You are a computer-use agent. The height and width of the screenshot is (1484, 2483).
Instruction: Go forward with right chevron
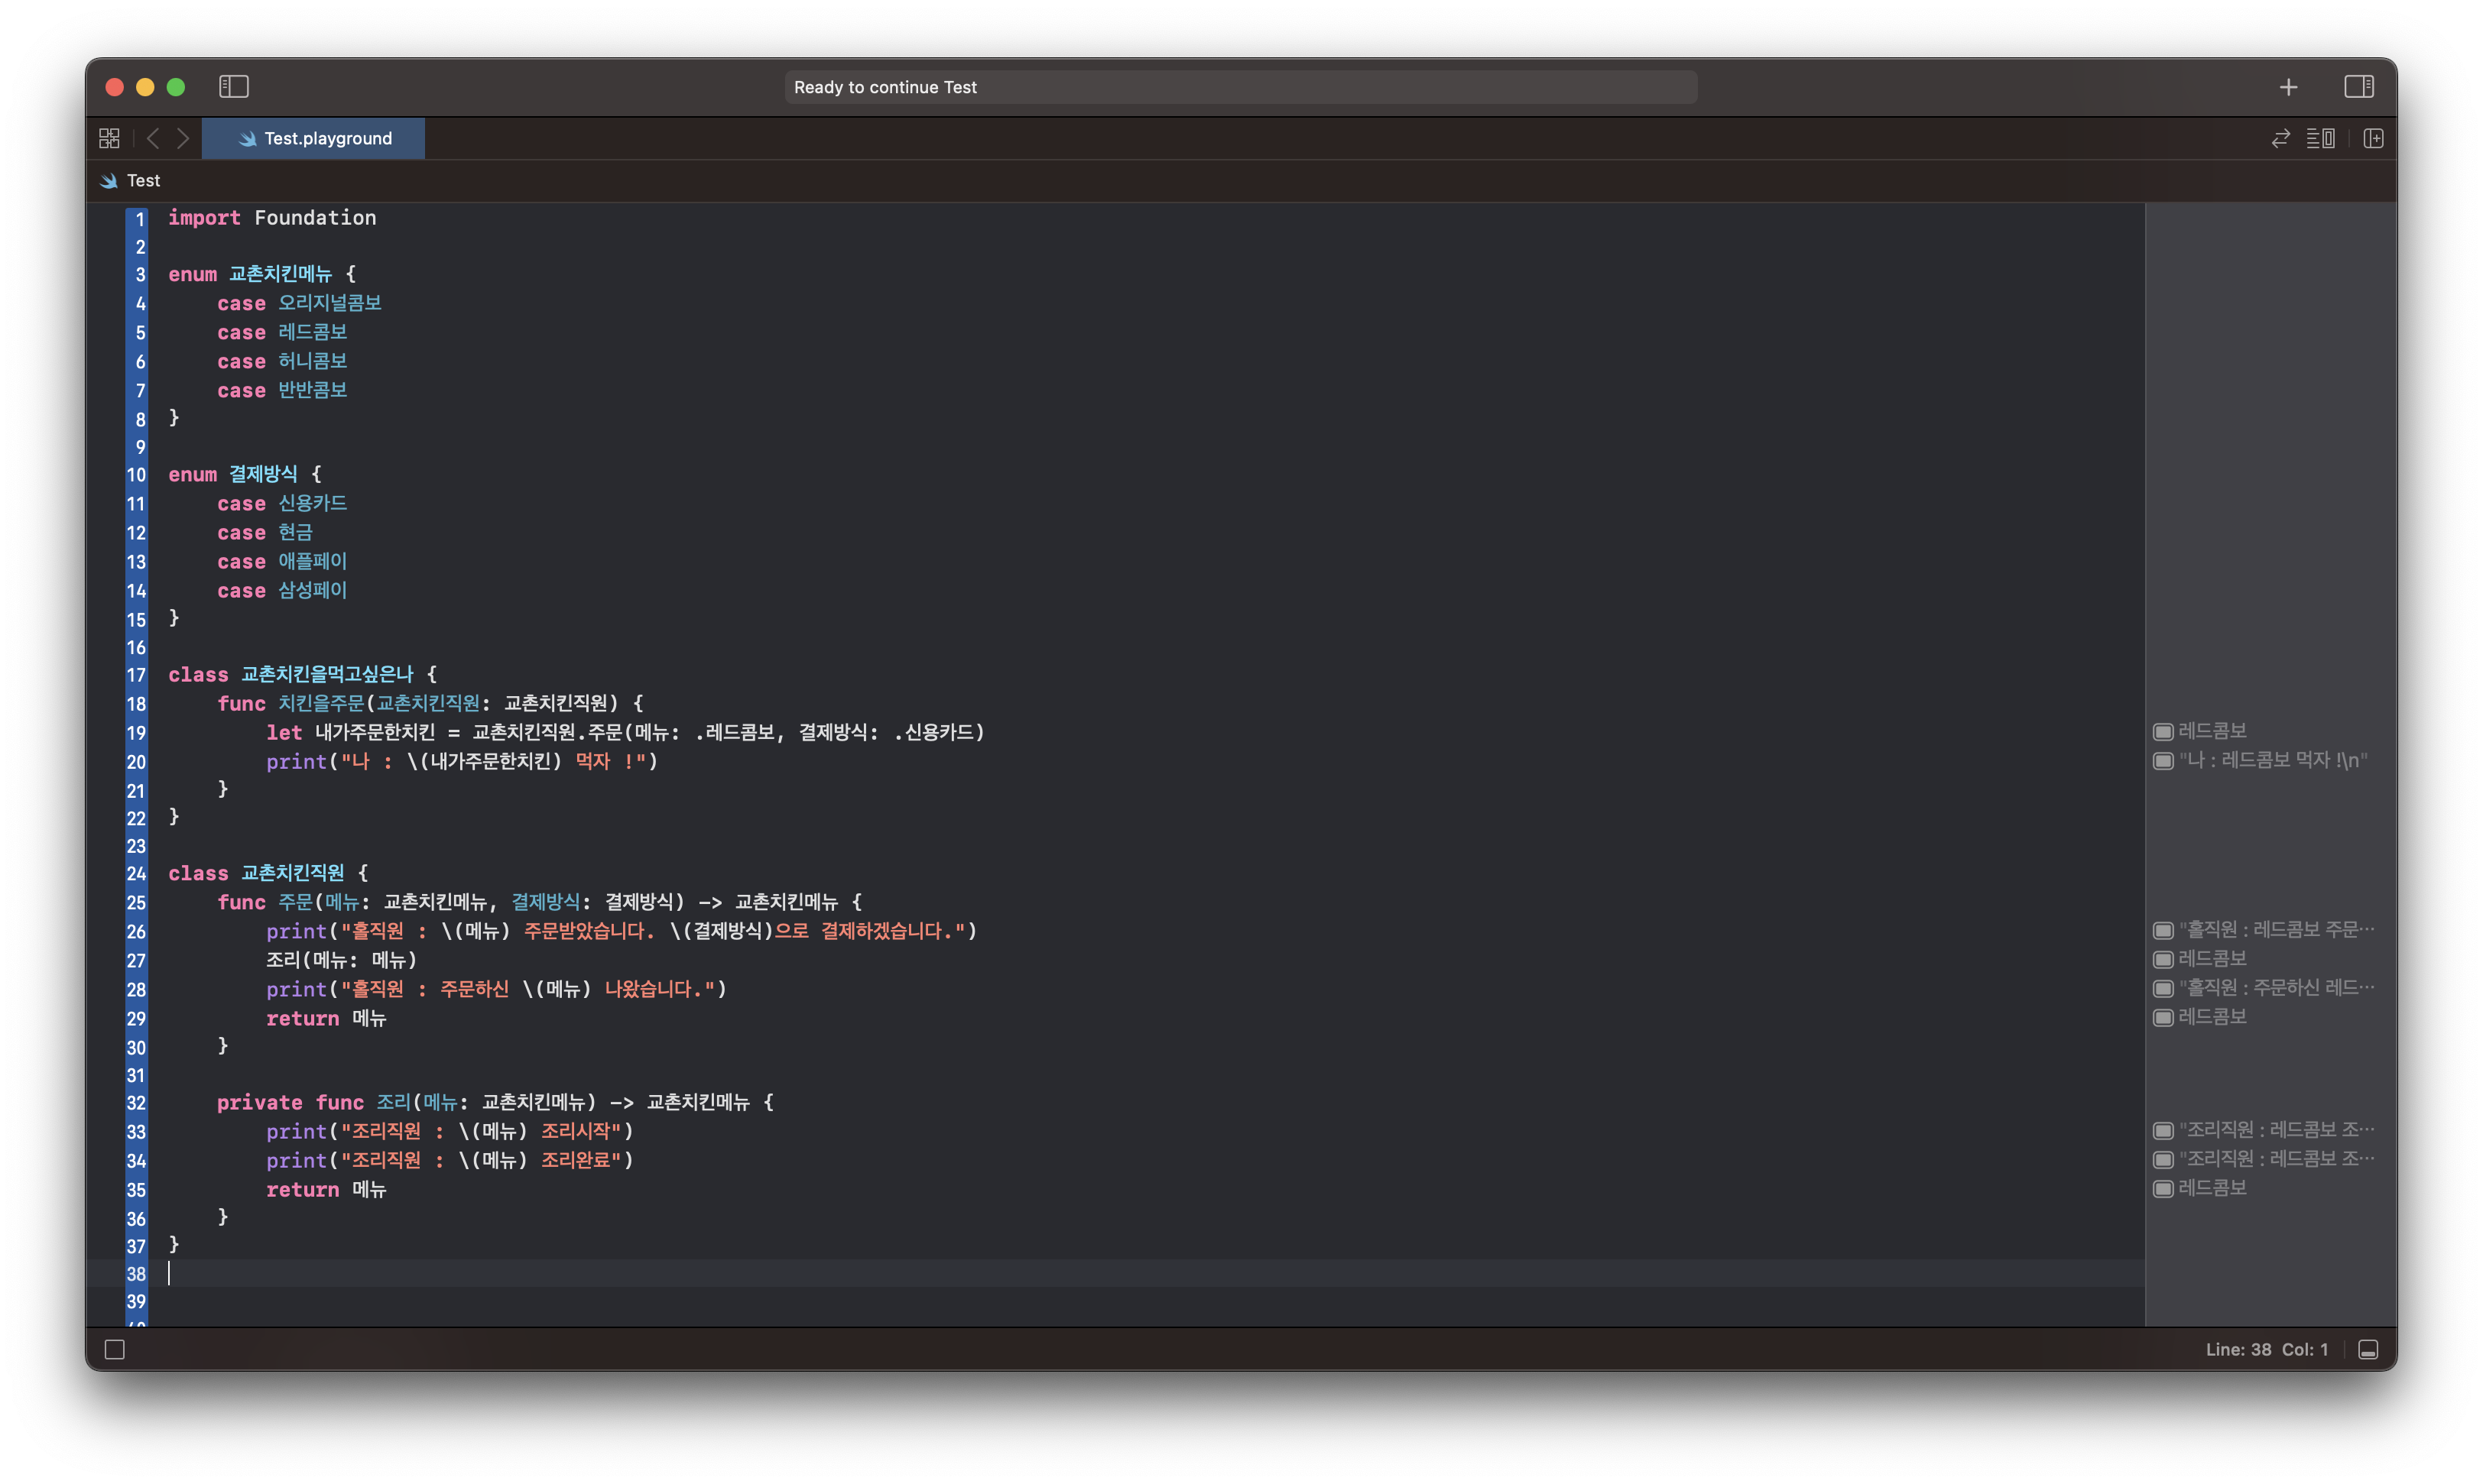click(x=183, y=138)
